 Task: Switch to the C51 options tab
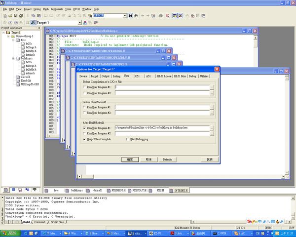(x=138, y=76)
